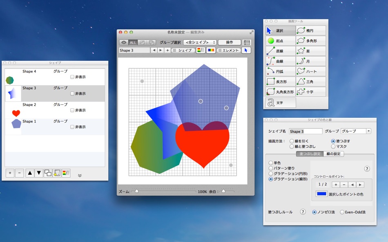Toggle 非表示 checkbox for Shape 1
388x242 pixels.
pos(72,127)
